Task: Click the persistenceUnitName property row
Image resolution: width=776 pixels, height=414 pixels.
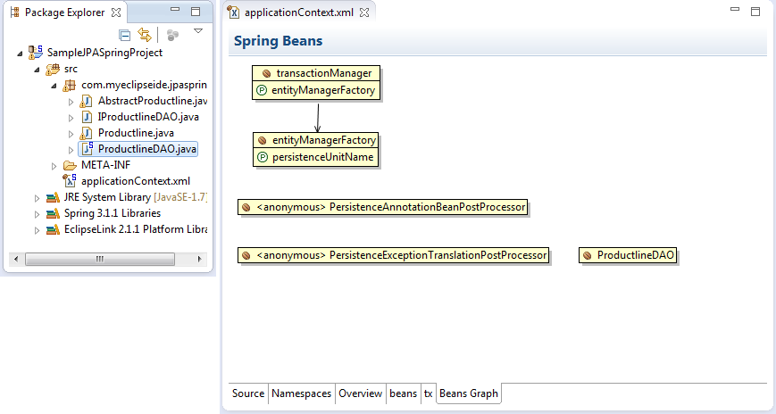Action: coord(316,157)
